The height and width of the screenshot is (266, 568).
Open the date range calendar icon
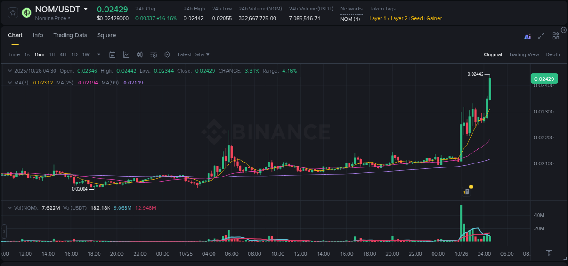tap(112, 54)
